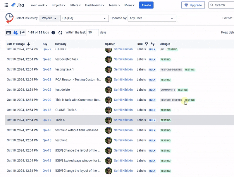Sort by Date of change arrow

[28, 44]
